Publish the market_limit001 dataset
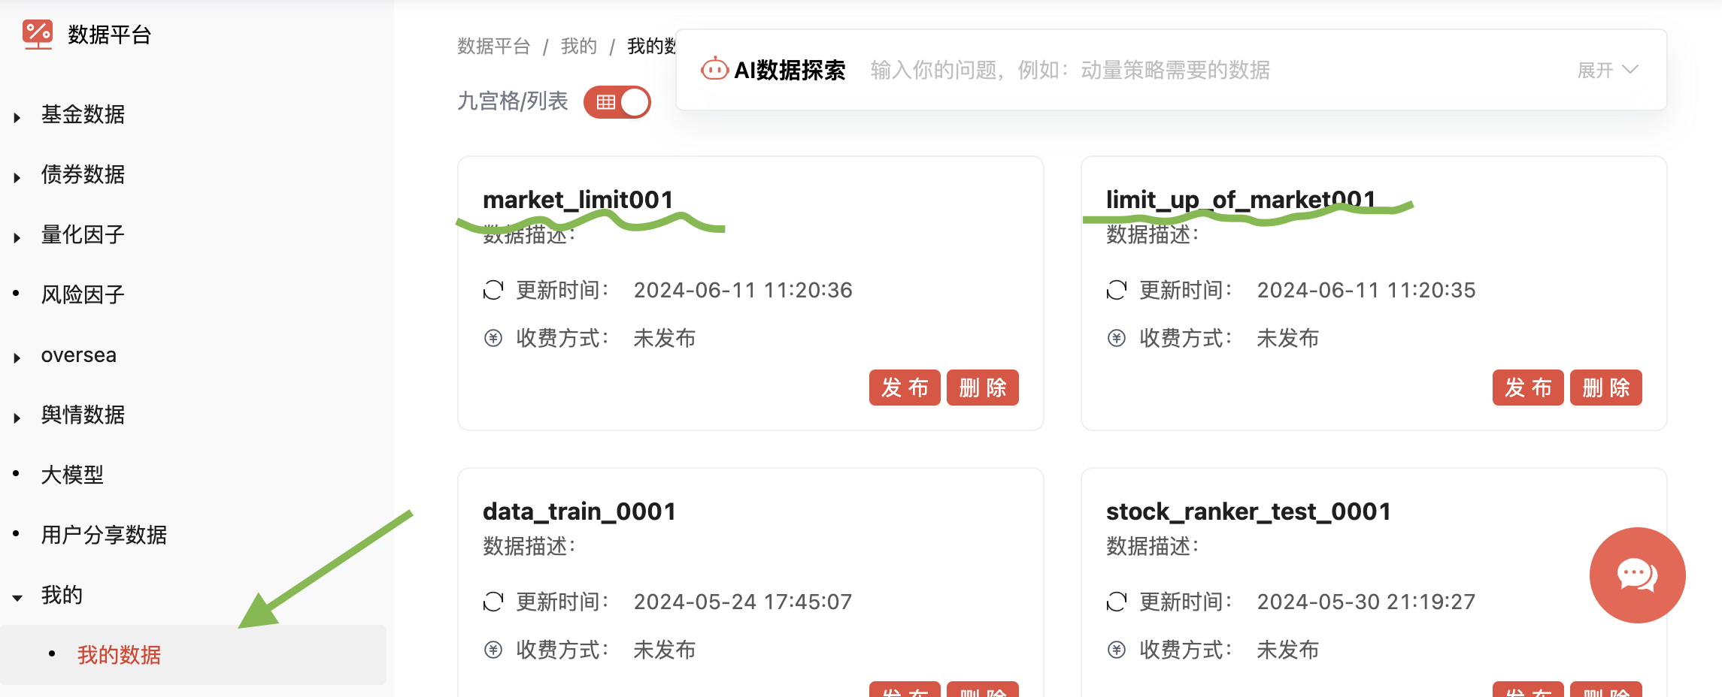The image size is (1722, 697). 905,388
